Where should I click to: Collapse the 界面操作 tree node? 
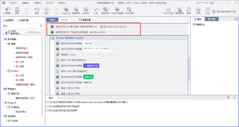pos(3,89)
